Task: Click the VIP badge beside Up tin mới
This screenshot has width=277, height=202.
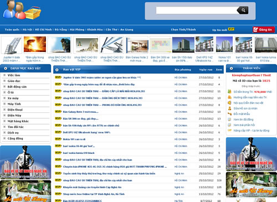Action: click(x=231, y=29)
